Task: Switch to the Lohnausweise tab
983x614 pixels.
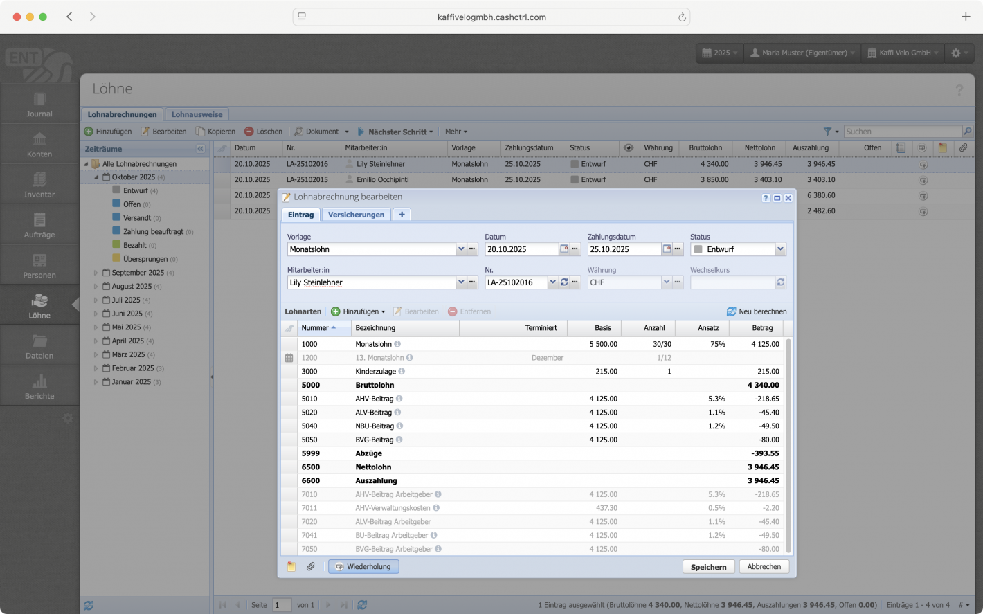Action: (x=197, y=114)
